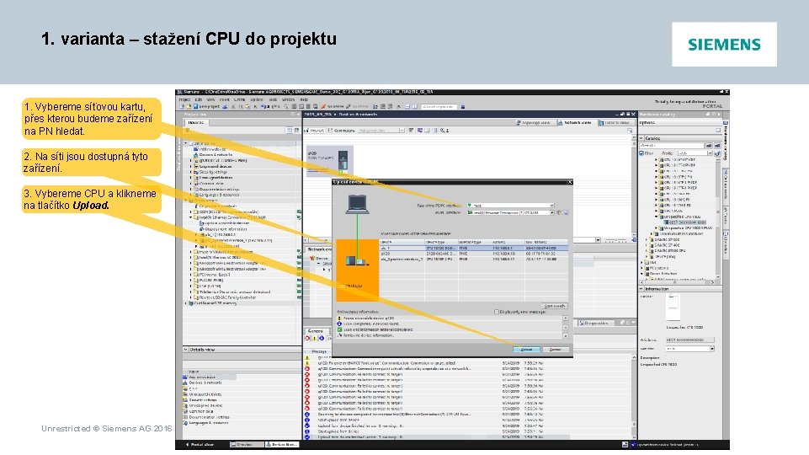Screen dimensions: 809x455
Task: Open the Profile dropdown in hardware catalog
Action: tap(710, 153)
